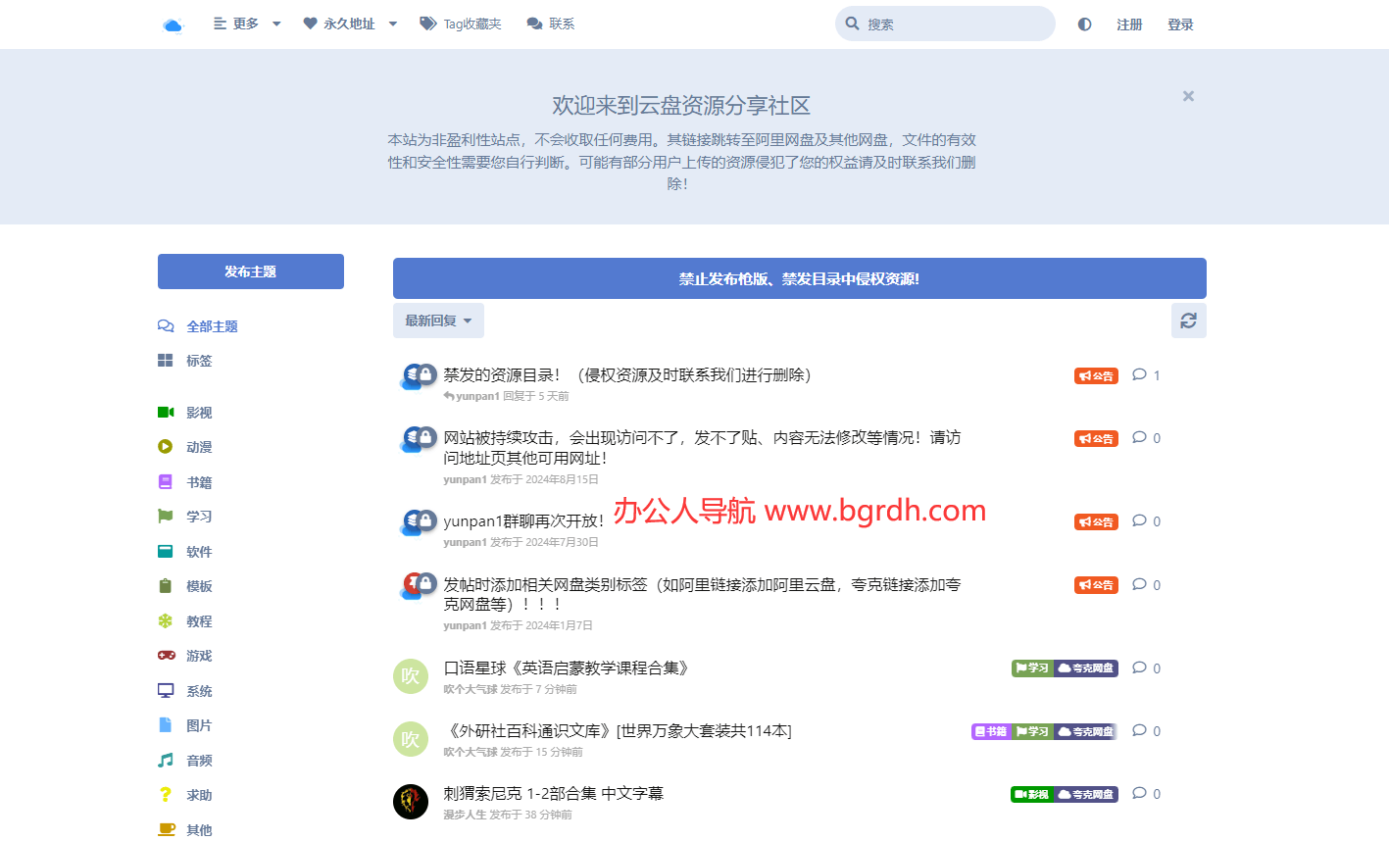Open the 求助 question mark category

tap(166, 795)
